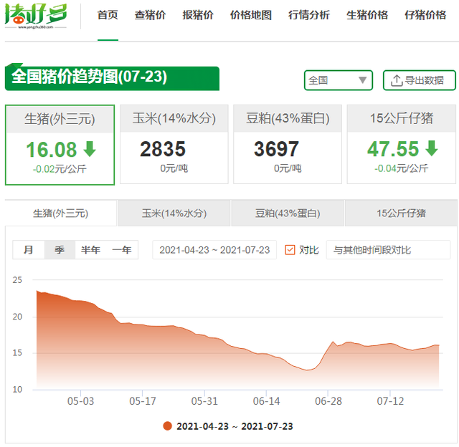Click the 2835 corn price value

(x=163, y=149)
